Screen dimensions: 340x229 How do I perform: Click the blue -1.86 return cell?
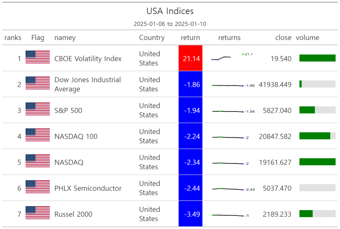[x=190, y=84]
